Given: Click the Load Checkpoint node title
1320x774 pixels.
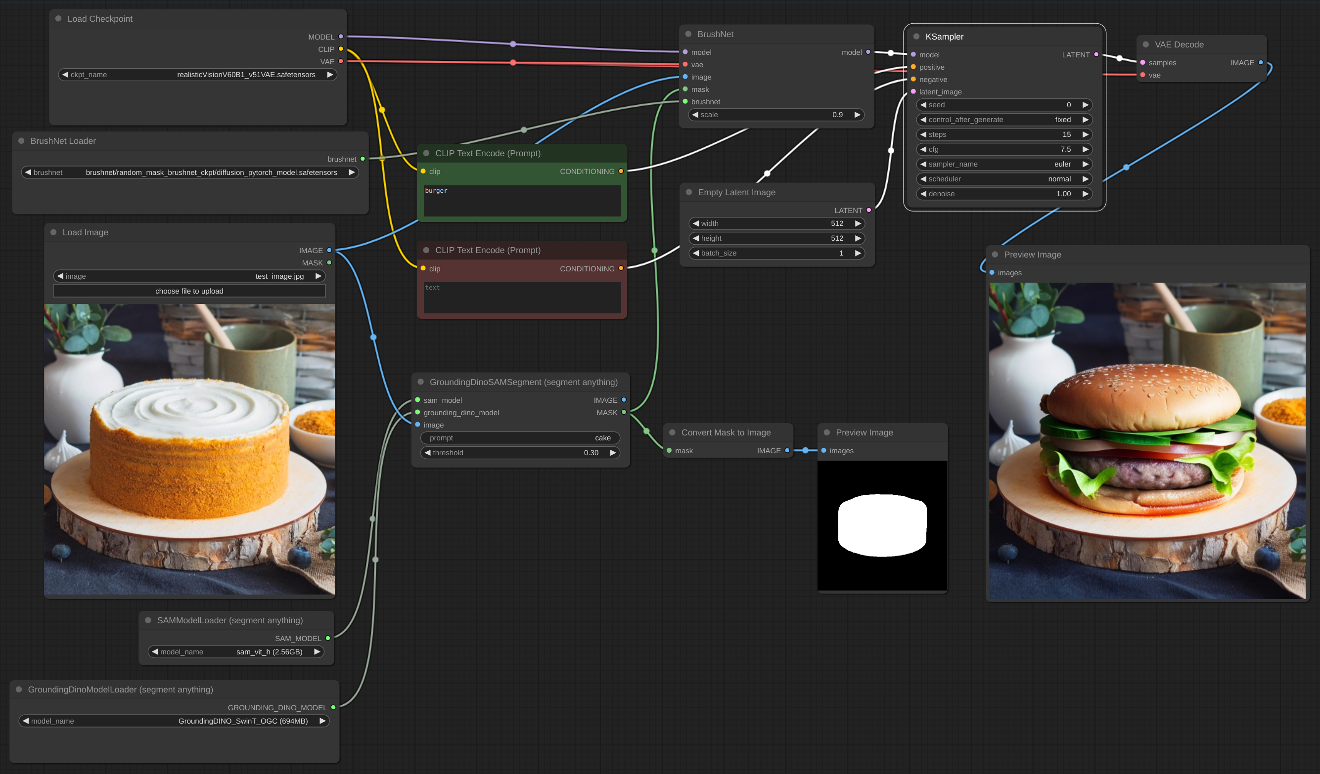Looking at the screenshot, I should (99, 19).
